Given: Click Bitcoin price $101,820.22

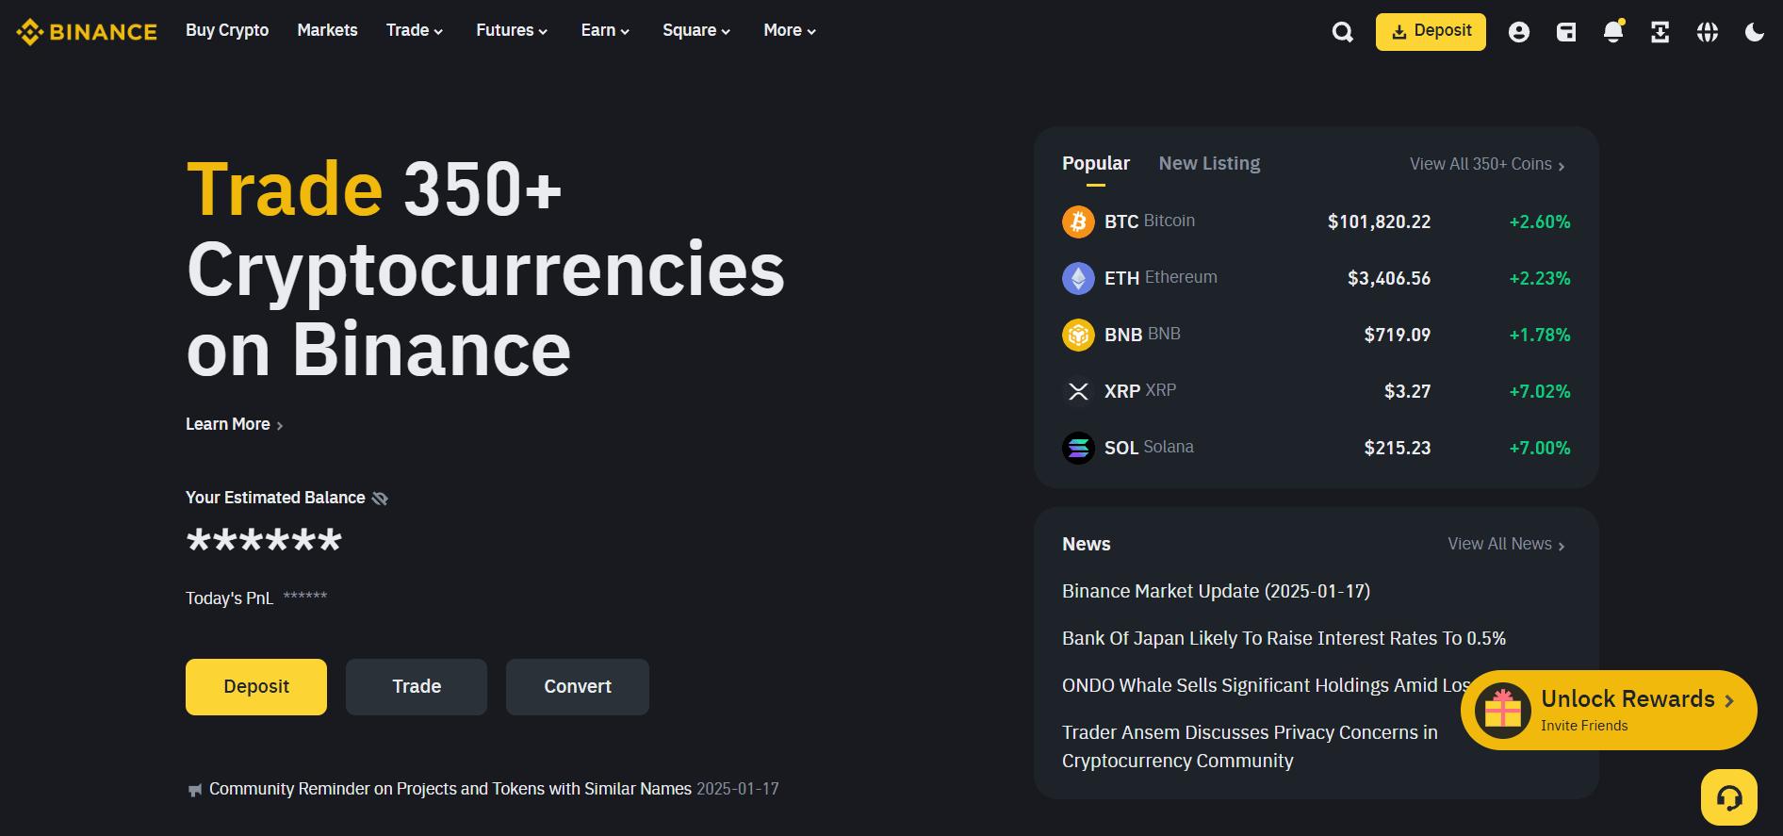Looking at the screenshot, I should coord(1379,222).
